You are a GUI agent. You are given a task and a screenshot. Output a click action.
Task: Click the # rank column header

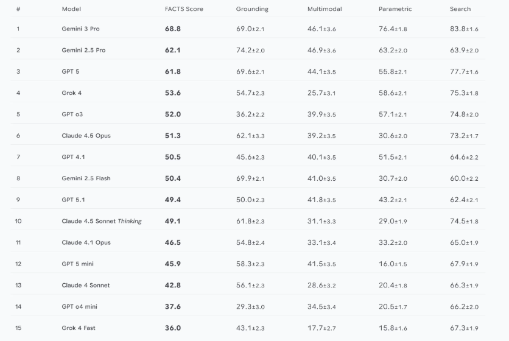18,9
